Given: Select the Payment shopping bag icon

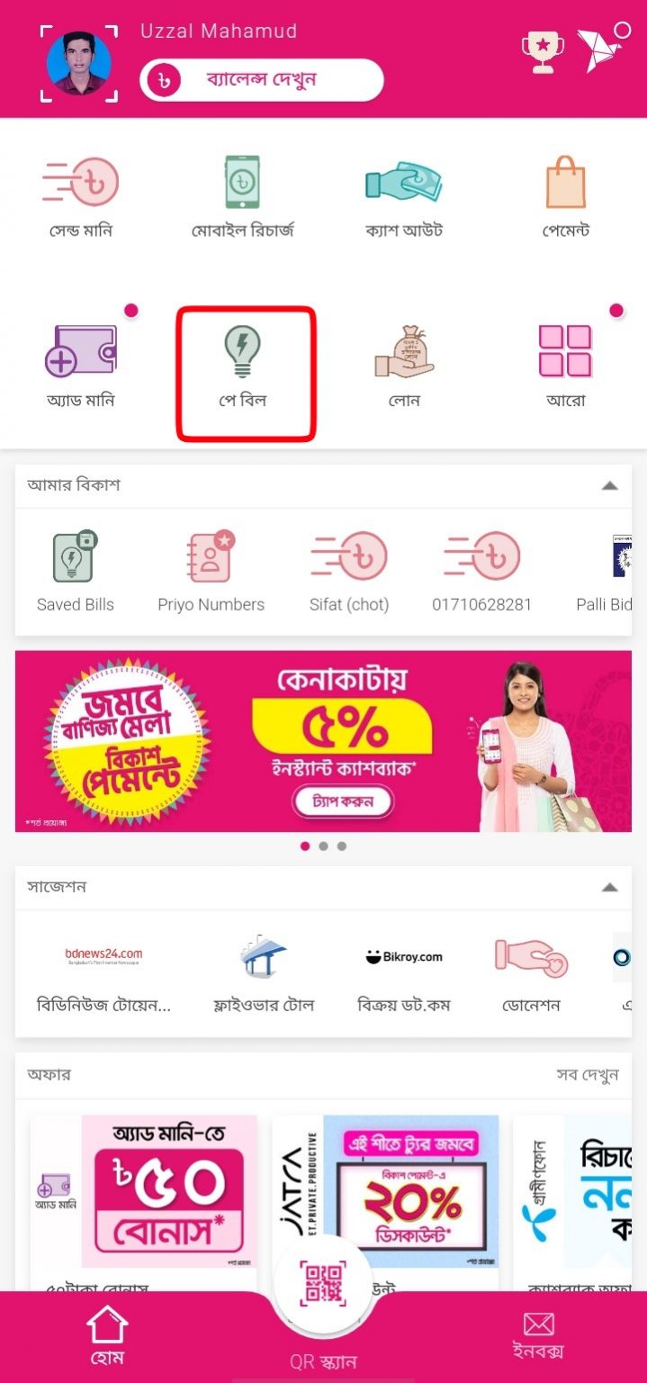Looking at the screenshot, I should tap(566, 183).
